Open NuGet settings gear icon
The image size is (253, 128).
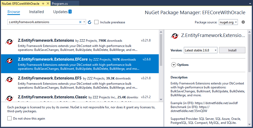(243, 22)
